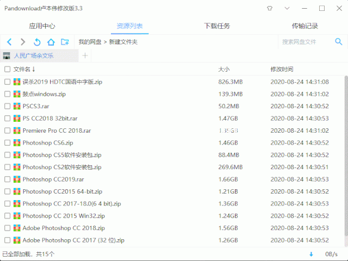
Task: Switch to the 下载任务 tab
Action: click(x=217, y=26)
